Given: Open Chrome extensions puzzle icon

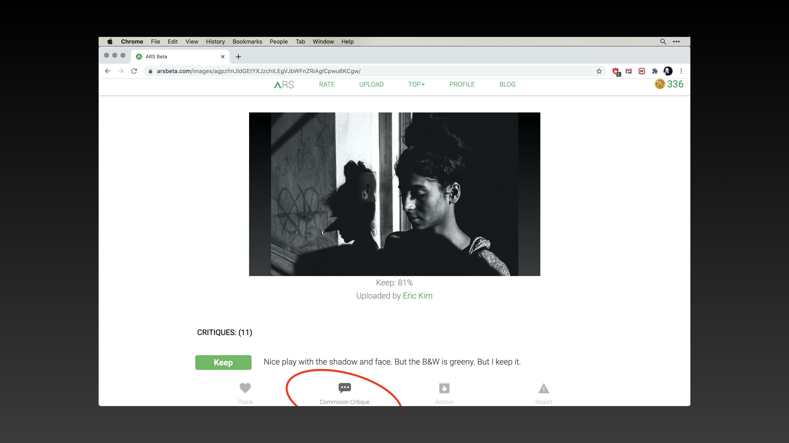Looking at the screenshot, I should point(655,71).
